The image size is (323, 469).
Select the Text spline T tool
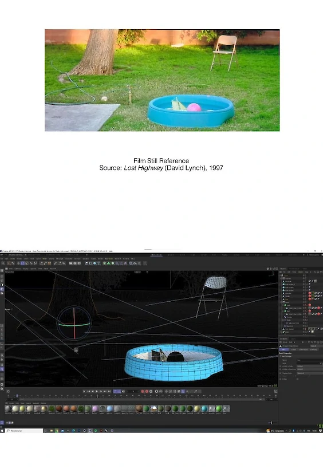(x=99, y=263)
